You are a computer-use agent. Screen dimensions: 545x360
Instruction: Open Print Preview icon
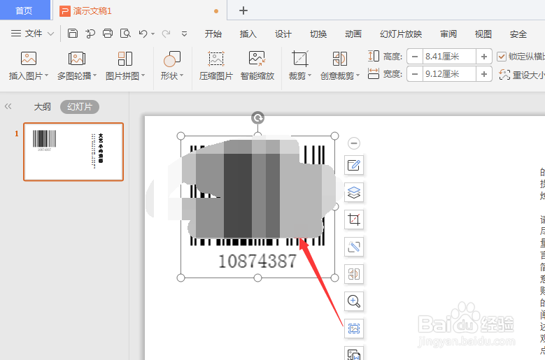125,34
